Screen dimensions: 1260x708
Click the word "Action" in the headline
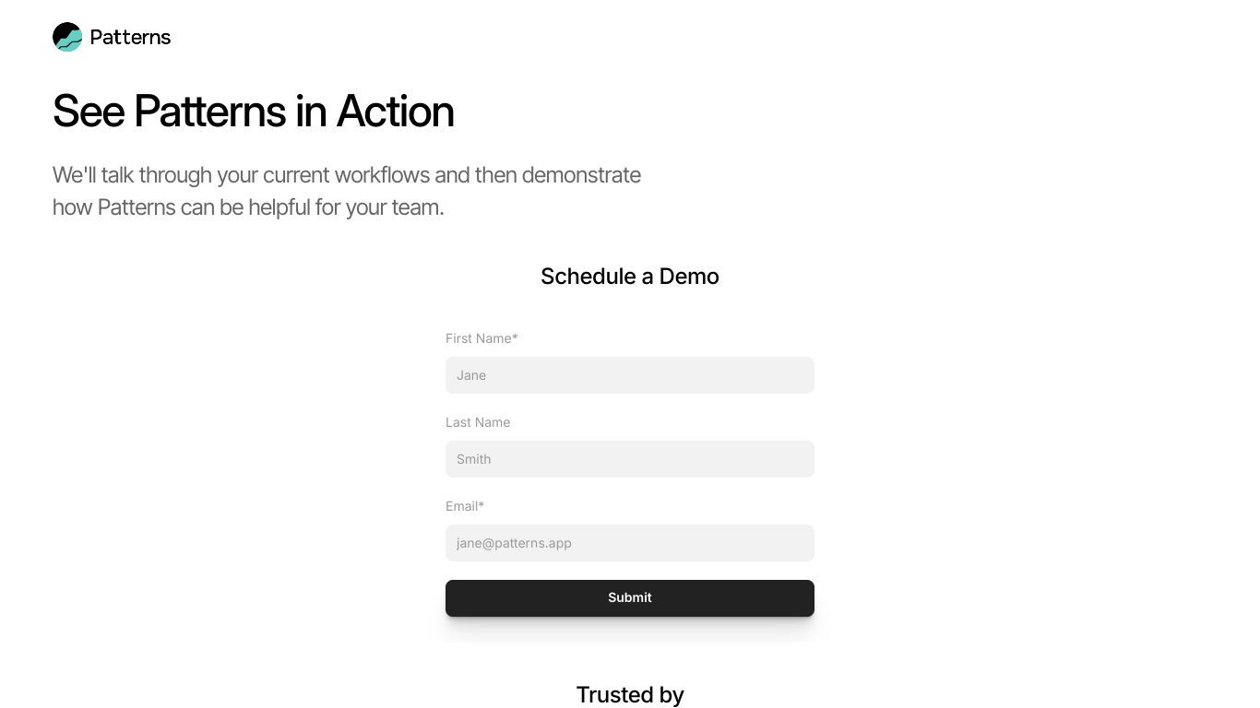[396, 111]
